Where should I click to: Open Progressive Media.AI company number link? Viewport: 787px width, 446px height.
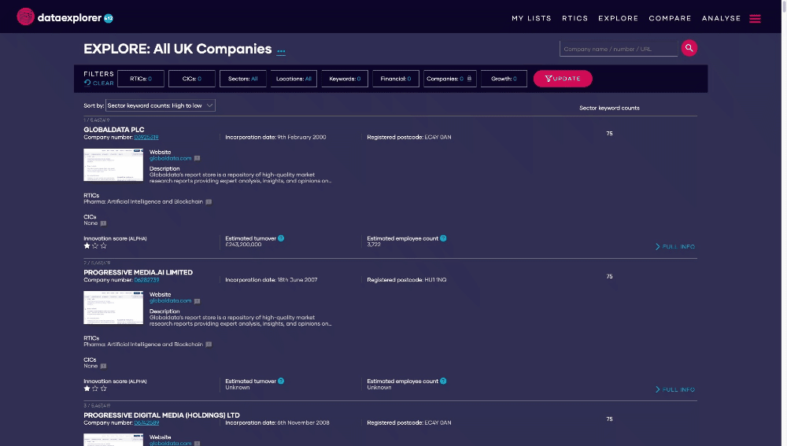146,280
